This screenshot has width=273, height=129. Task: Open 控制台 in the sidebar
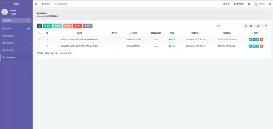[16, 29]
